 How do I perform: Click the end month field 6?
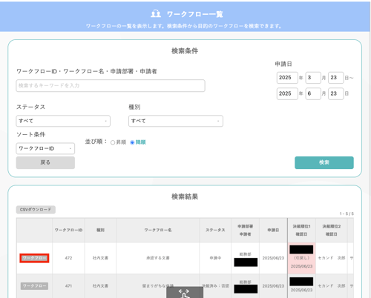313,94
